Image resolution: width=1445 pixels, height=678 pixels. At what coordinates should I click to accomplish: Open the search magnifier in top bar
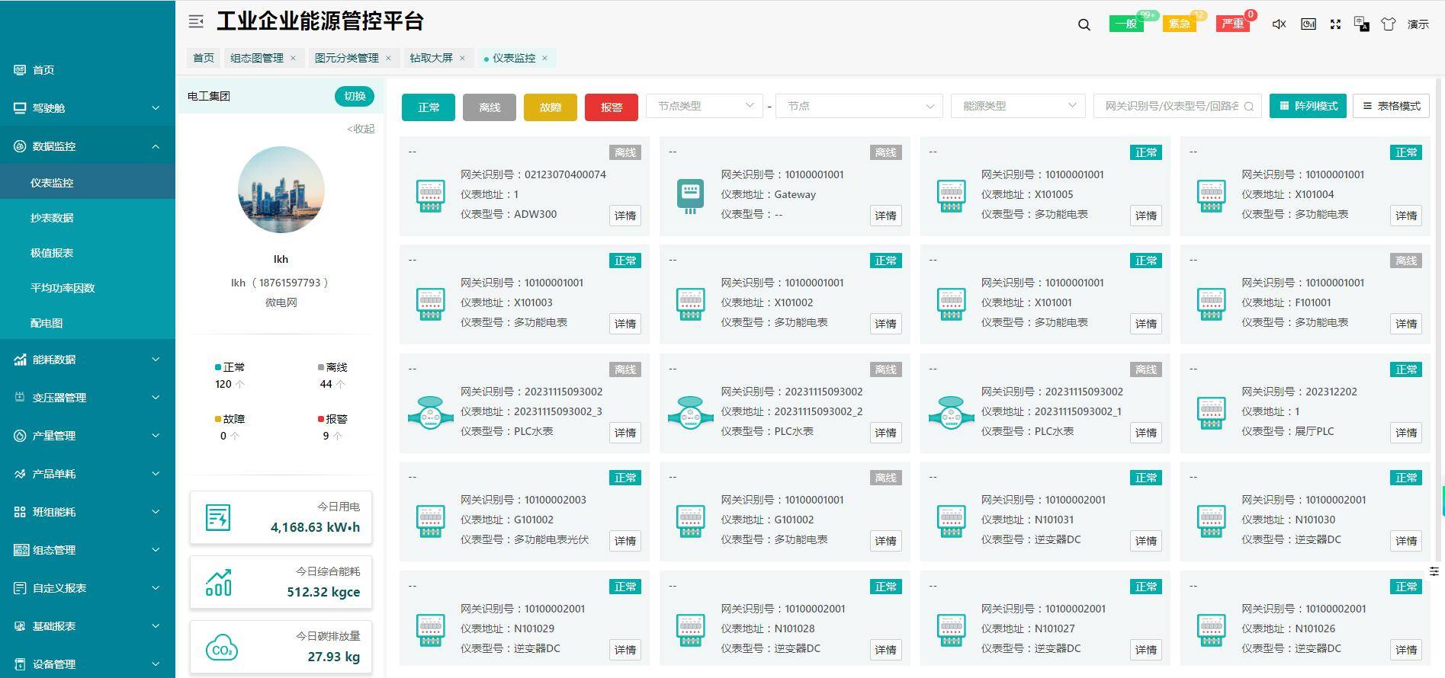1084,24
